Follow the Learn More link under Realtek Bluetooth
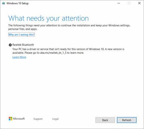The image size is (144, 129). coord(19,57)
